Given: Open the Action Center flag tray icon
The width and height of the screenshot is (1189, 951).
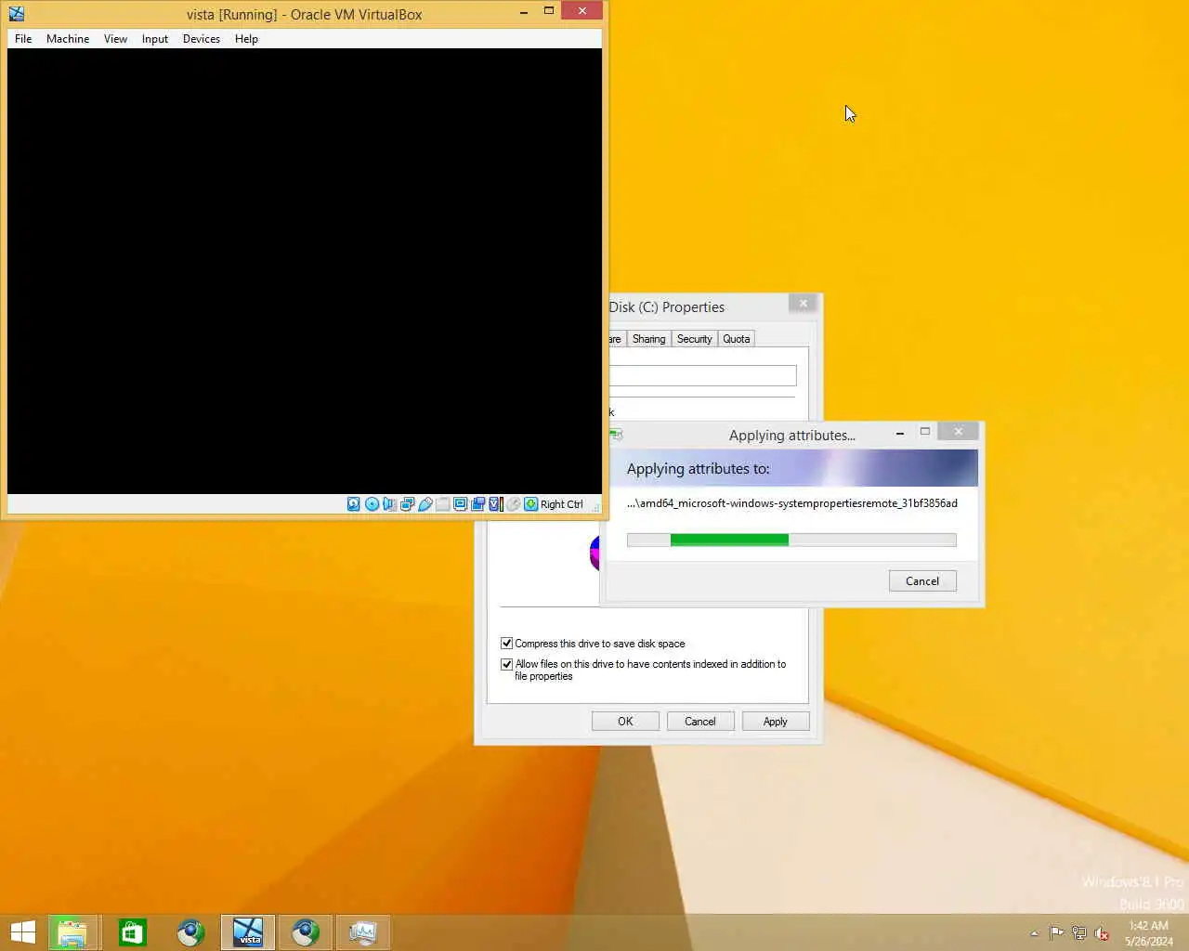Looking at the screenshot, I should (1056, 933).
